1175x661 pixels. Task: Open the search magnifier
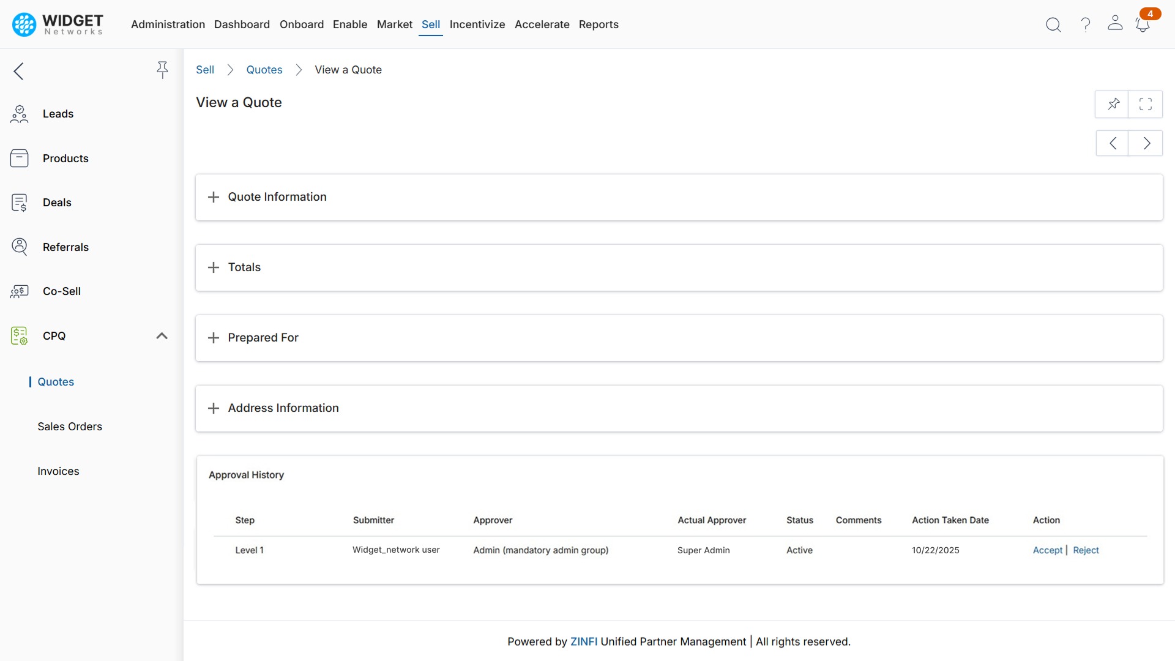[x=1053, y=24]
